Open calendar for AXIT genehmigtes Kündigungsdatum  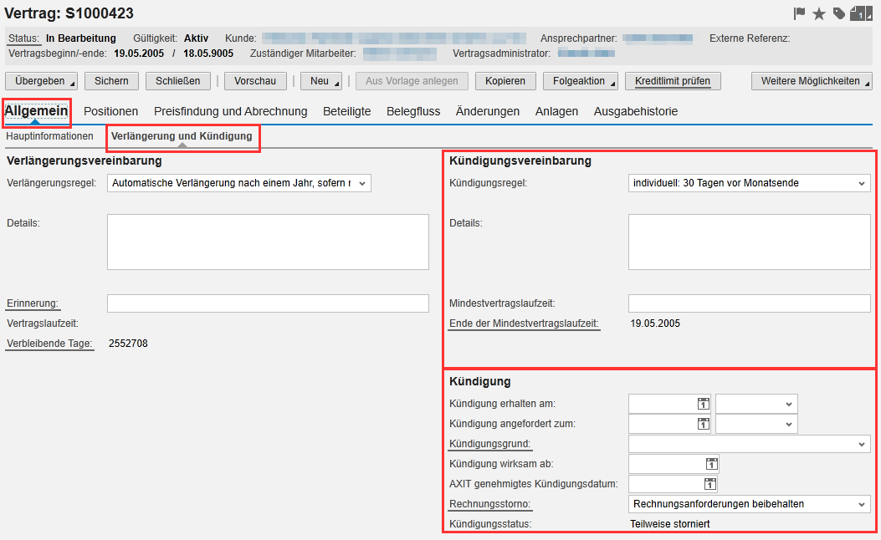pos(711,484)
